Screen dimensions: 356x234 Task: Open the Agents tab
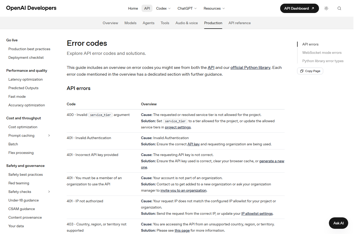click(x=149, y=23)
